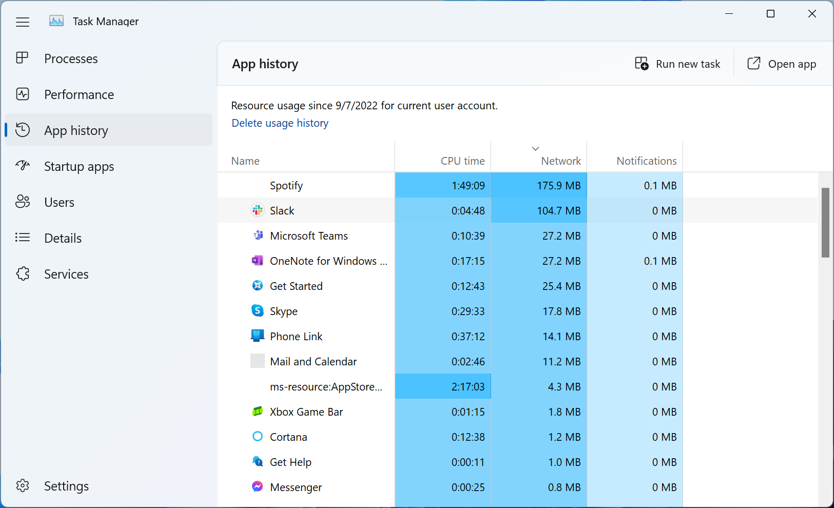Select the Spotify row icon
The width and height of the screenshot is (834, 508).
click(x=258, y=185)
